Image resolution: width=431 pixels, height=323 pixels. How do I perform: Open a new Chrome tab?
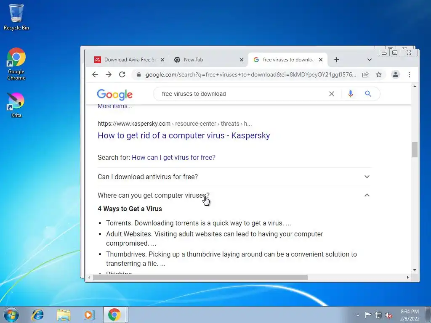(x=337, y=60)
